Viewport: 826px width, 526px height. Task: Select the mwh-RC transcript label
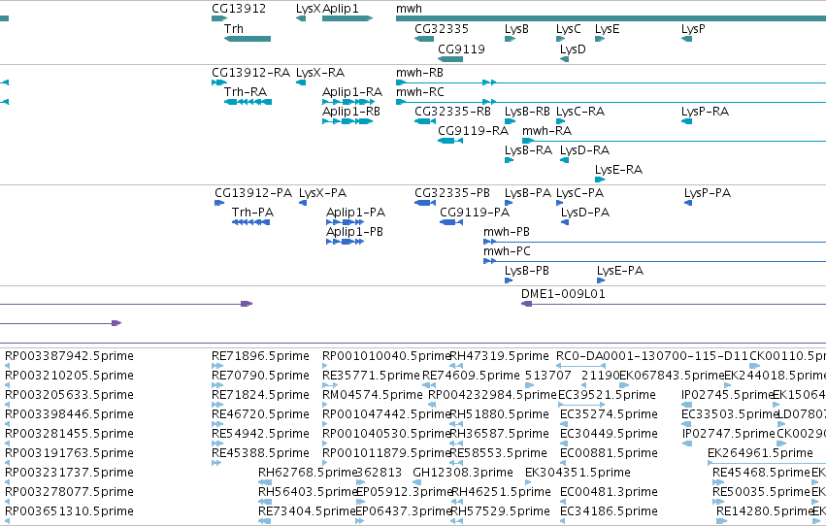(x=420, y=91)
